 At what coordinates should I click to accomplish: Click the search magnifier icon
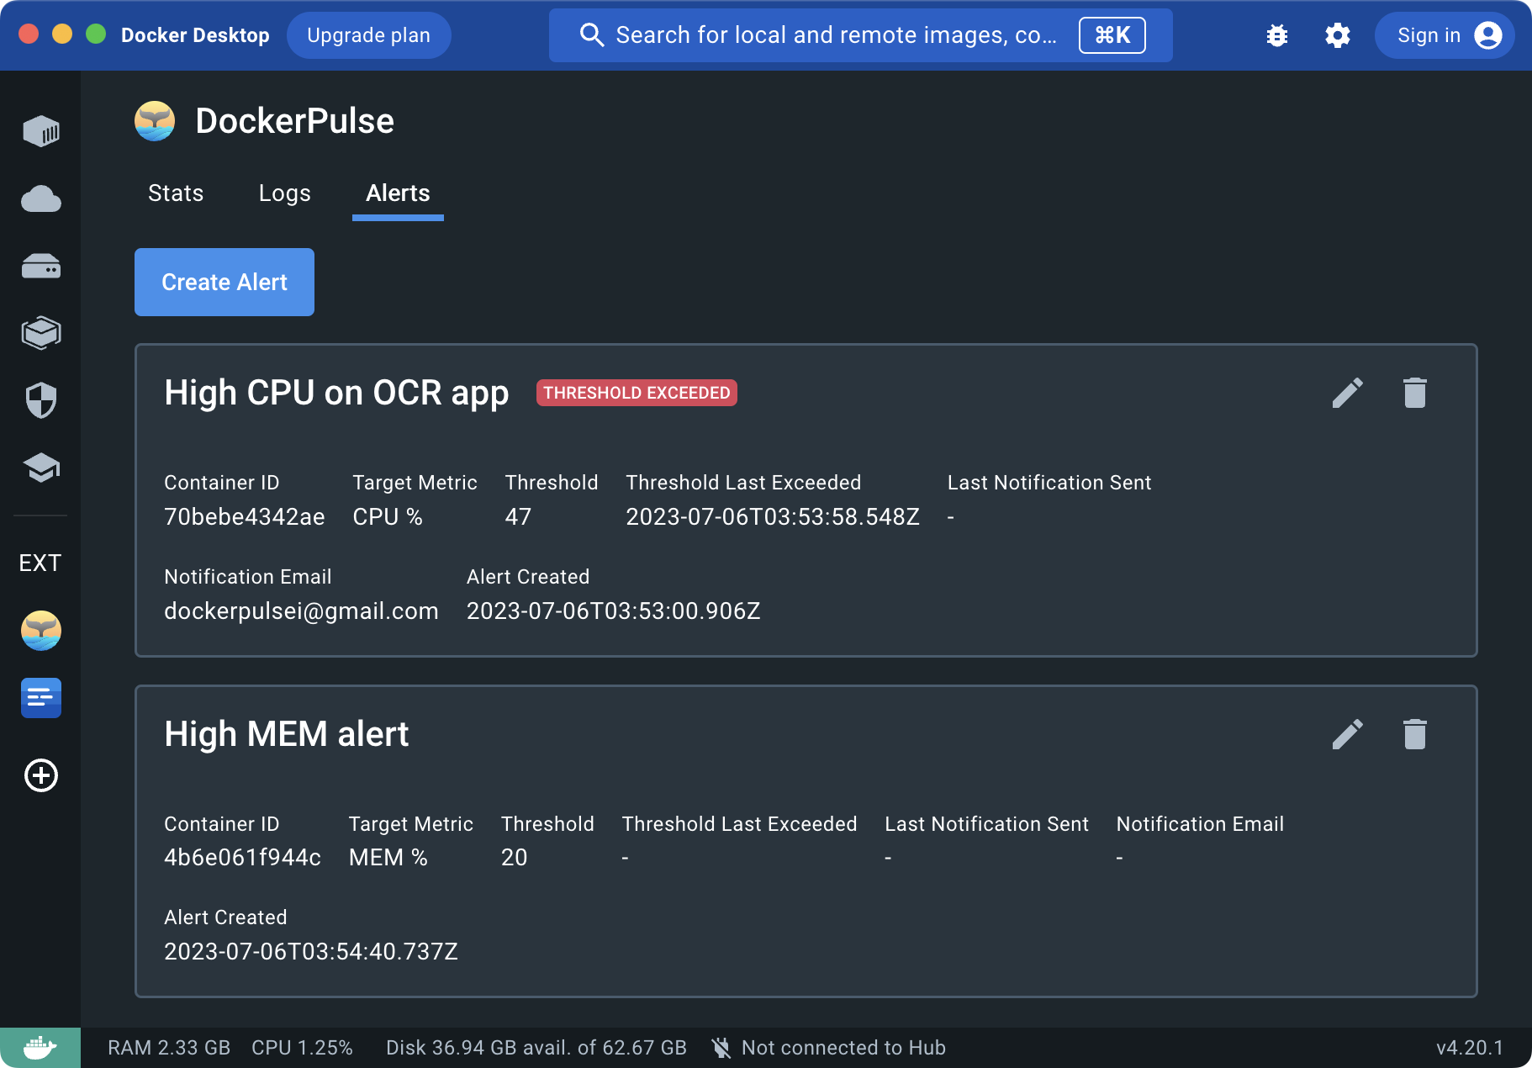click(592, 35)
